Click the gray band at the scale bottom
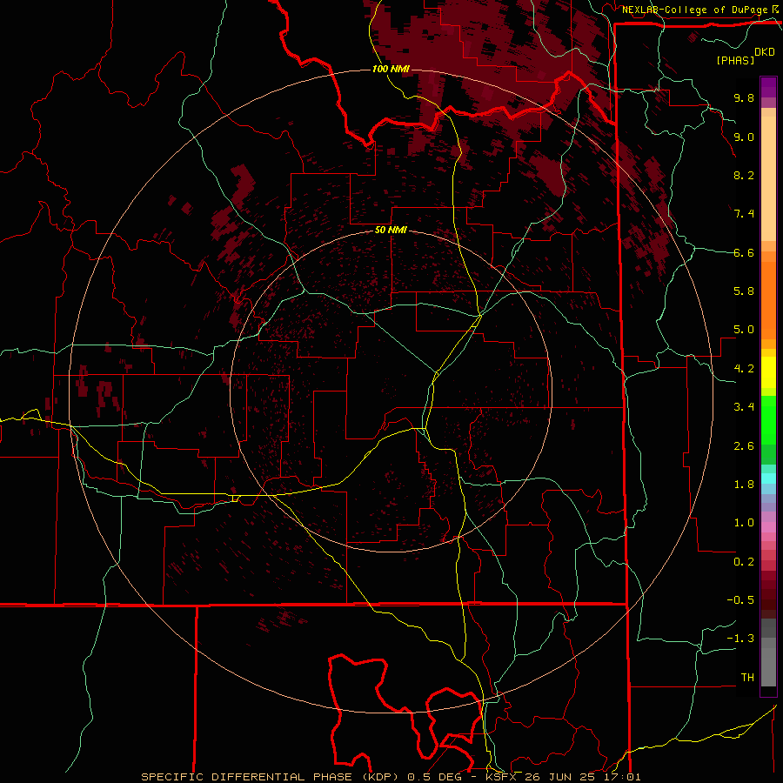Screen dimensions: 783x783 click(x=768, y=662)
